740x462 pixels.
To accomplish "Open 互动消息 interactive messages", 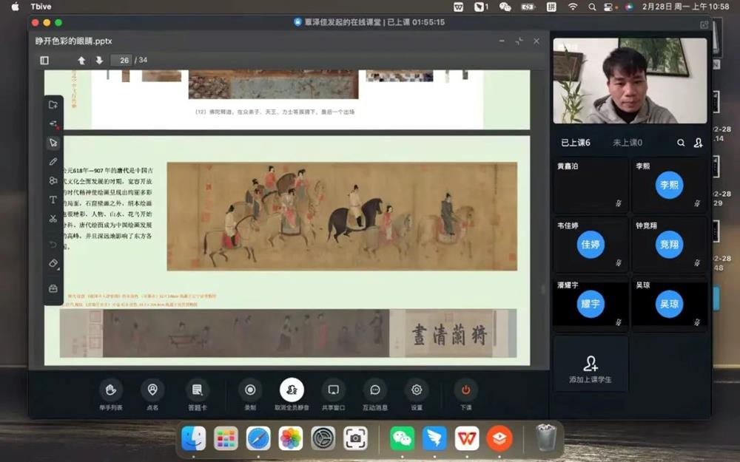I will pyautogui.click(x=375, y=395).
